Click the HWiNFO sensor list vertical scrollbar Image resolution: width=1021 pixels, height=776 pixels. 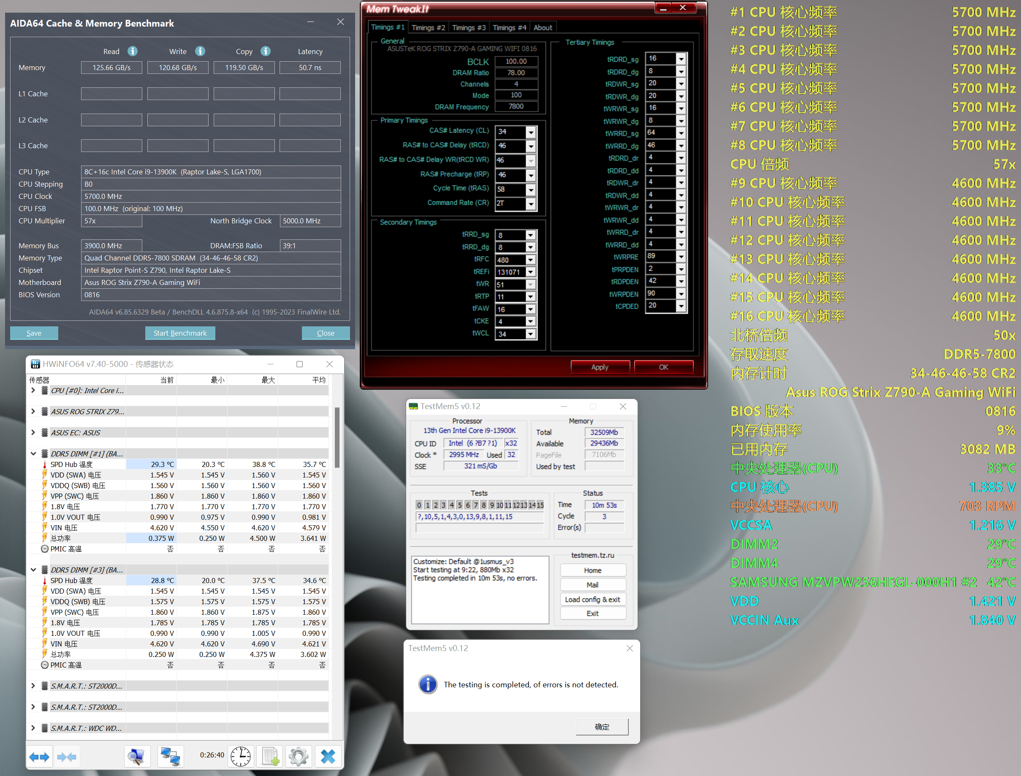click(337, 438)
